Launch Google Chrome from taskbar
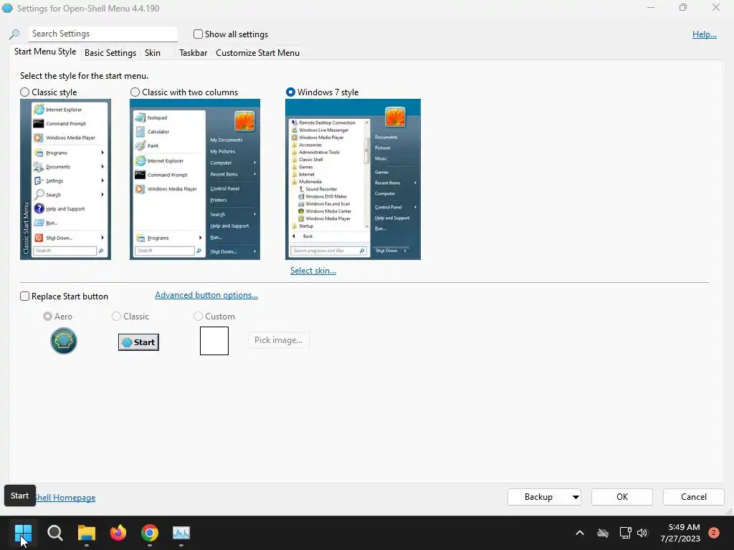734x550 pixels. click(x=150, y=533)
